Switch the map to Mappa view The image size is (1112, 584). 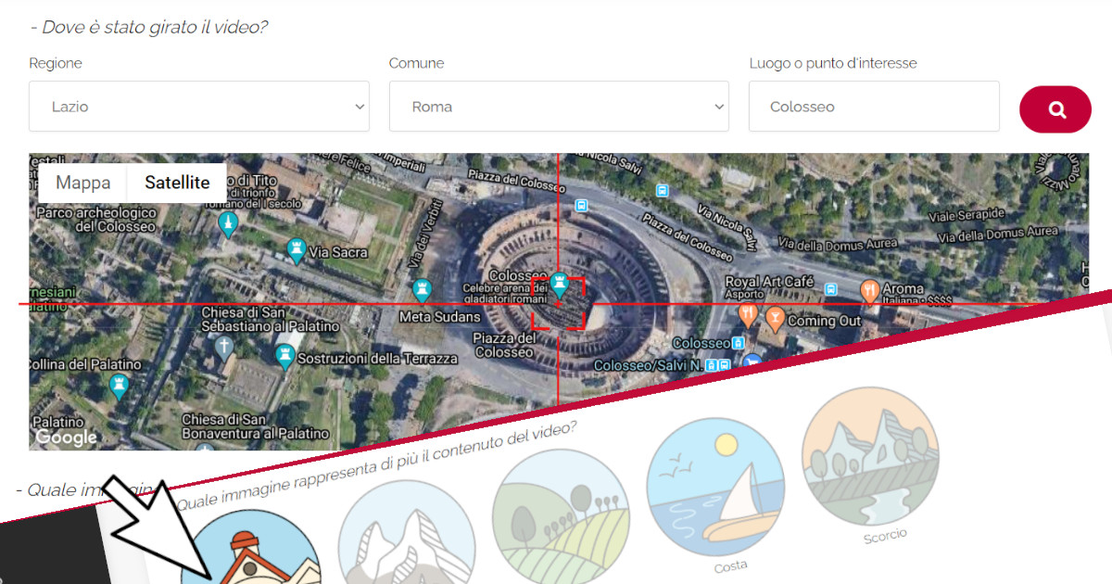click(x=82, y=183)
